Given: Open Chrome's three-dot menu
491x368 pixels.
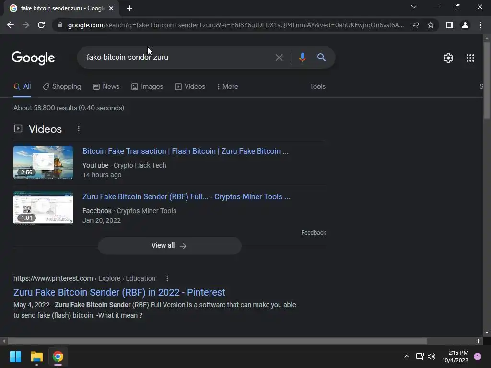Looking at the screenshot, I should click(x=480, y=25).
